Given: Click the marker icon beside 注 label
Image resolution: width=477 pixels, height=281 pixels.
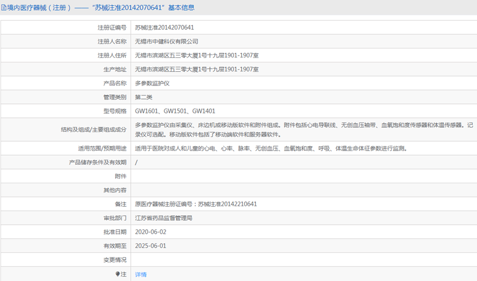Looking at the screenshot, I should coord(118,274).
